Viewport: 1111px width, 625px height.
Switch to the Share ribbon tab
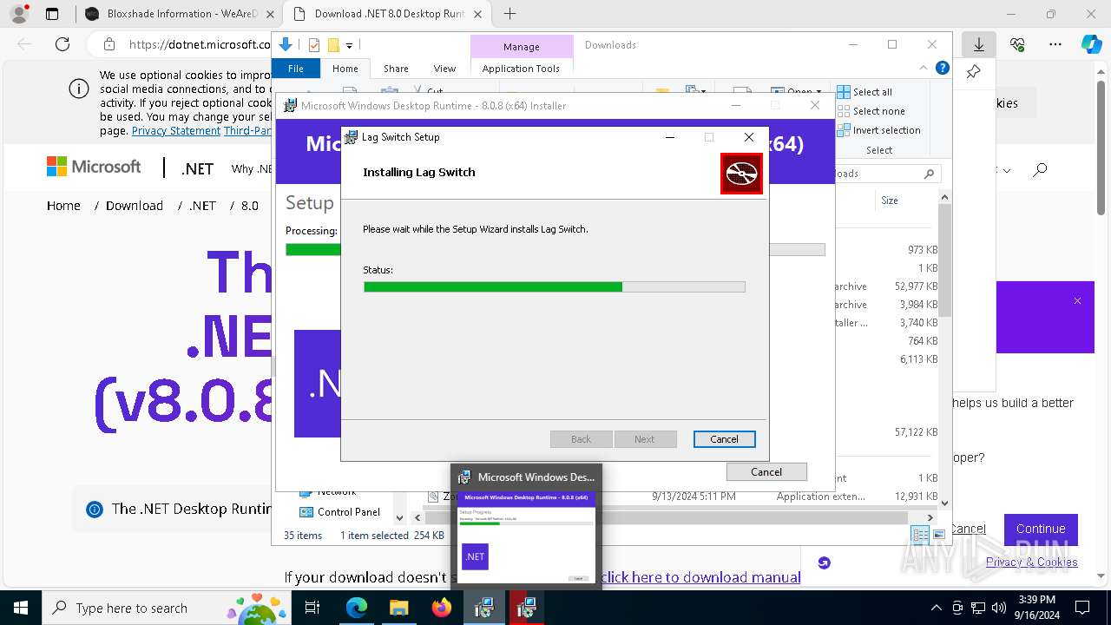[x=396, y=69]
